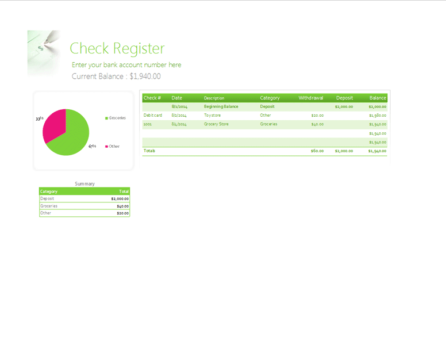This screenshot has width=446, height=345.
Task: Click the Totals row label
Action: coord(149,151)
